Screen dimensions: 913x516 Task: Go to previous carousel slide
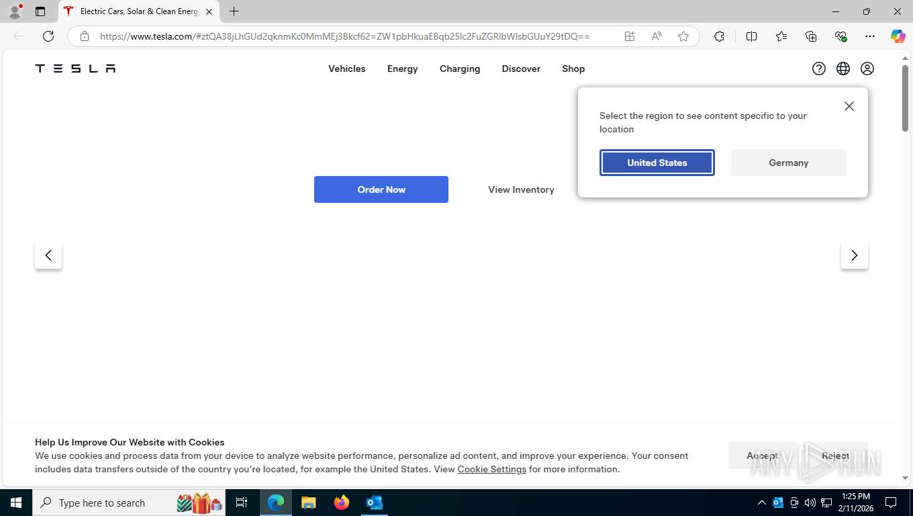tap(48, 255)
